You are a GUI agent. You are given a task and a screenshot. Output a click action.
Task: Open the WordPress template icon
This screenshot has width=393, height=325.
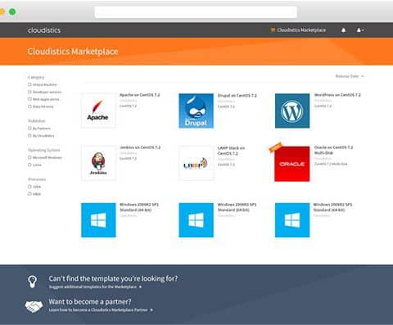[292, 111]
